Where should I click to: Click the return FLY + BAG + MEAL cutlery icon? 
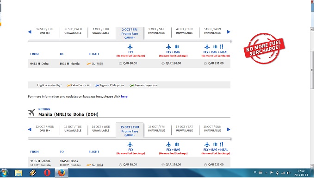click(222, 144)
